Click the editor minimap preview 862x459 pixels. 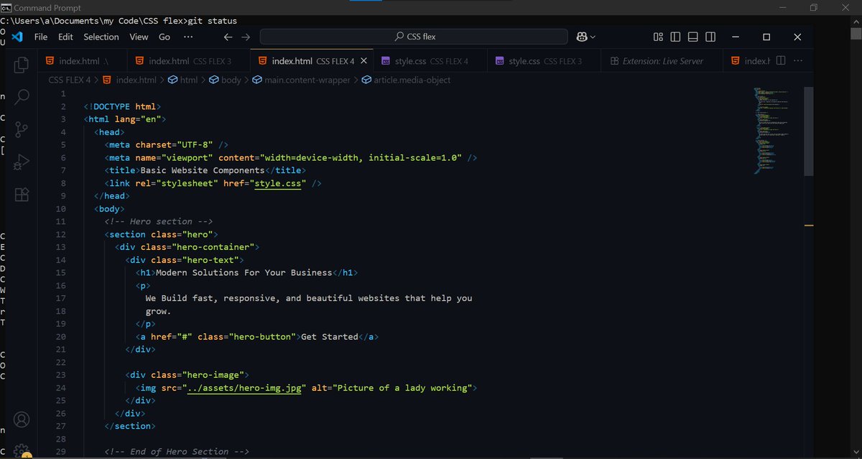(773, 129)
